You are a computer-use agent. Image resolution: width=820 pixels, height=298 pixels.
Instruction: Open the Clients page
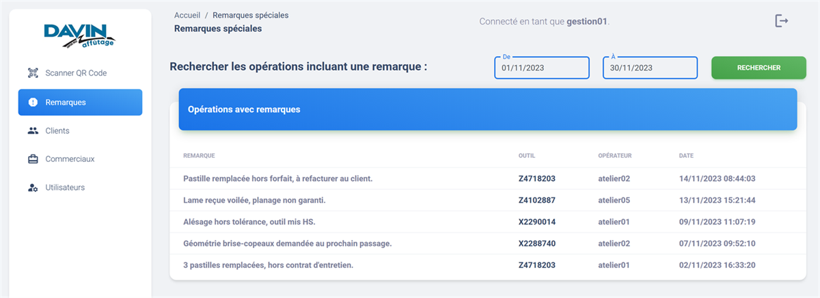[x=80, y=131]
